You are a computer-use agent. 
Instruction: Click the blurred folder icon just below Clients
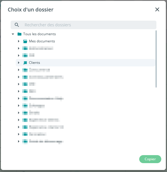25,70
